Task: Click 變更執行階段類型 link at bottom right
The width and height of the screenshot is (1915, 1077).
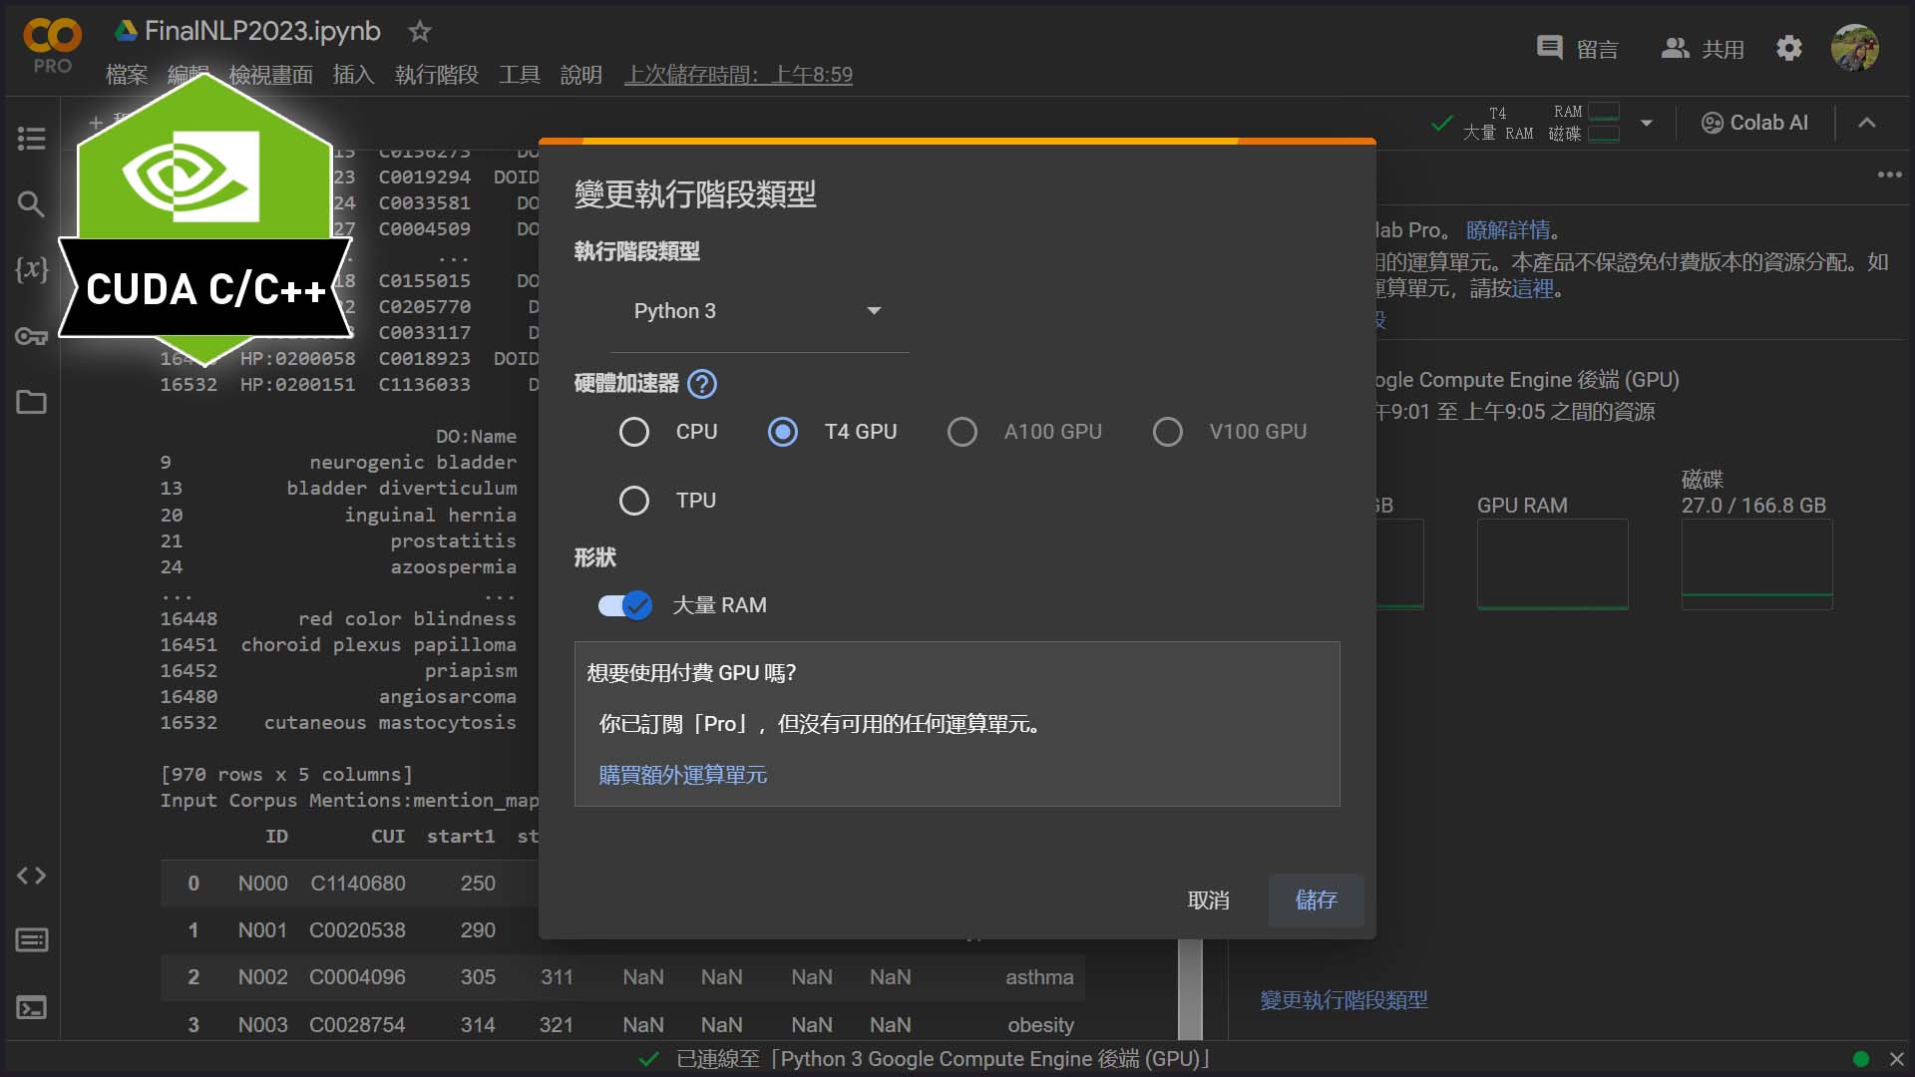Action: click(1343, 1000)
